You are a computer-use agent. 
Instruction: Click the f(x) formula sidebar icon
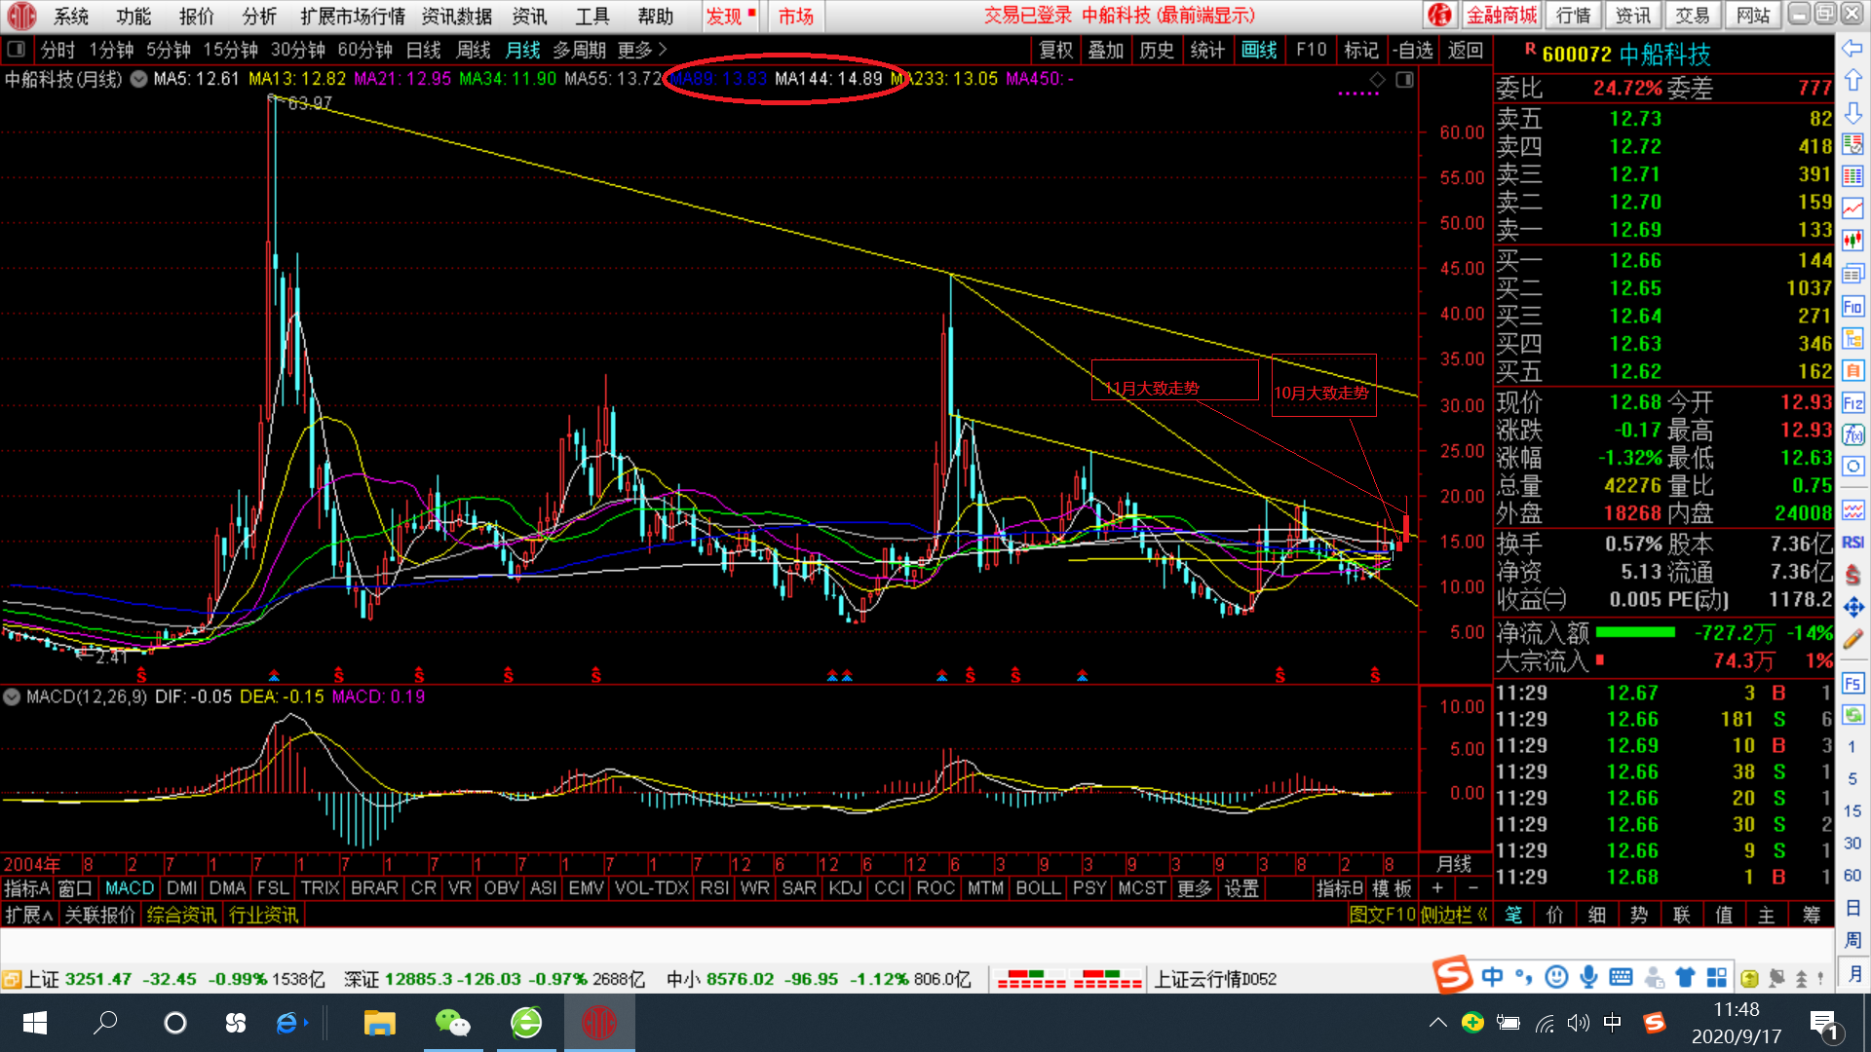point(1852,434)
